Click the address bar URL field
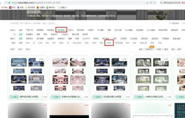The image size is (185, 118). point(76,2)
